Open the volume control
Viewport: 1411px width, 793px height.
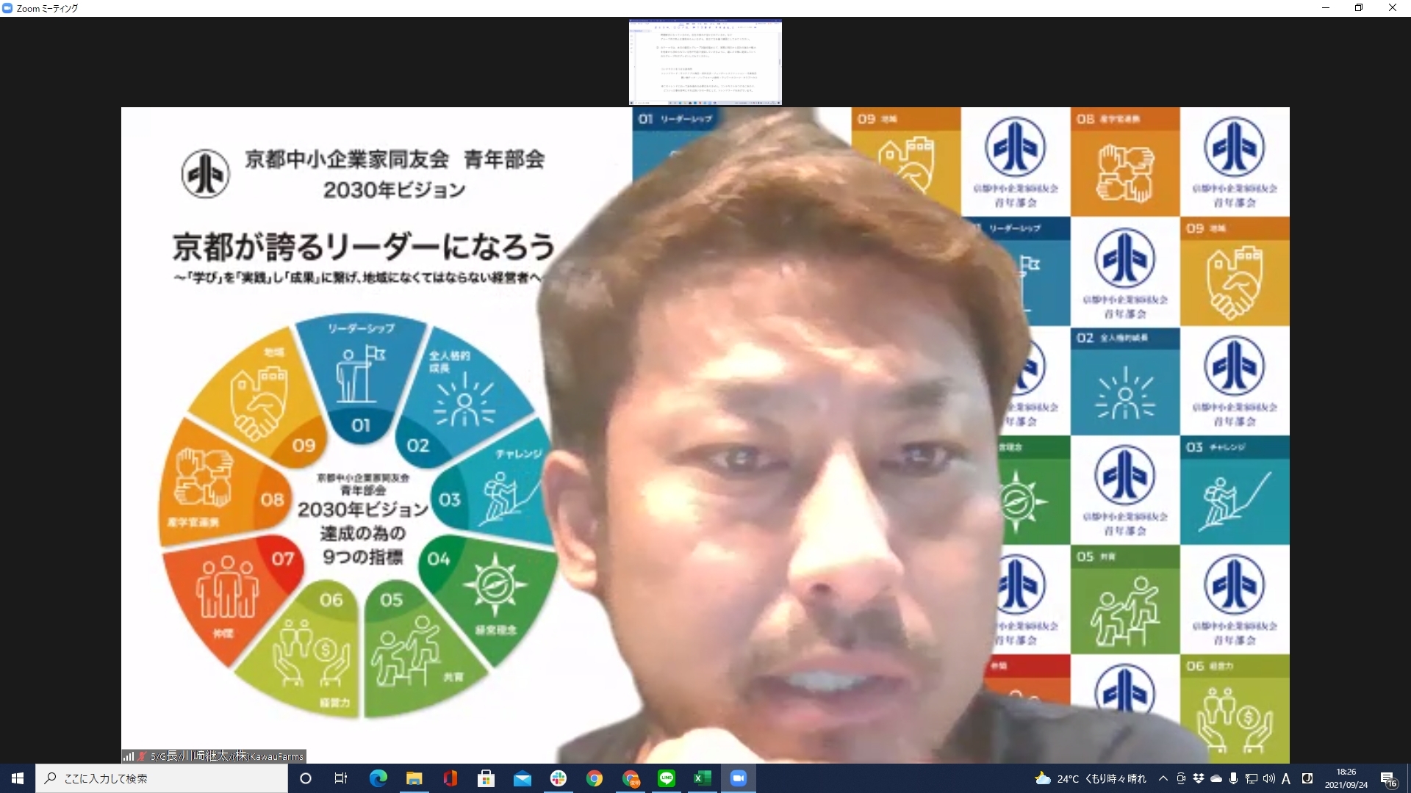1268,778
